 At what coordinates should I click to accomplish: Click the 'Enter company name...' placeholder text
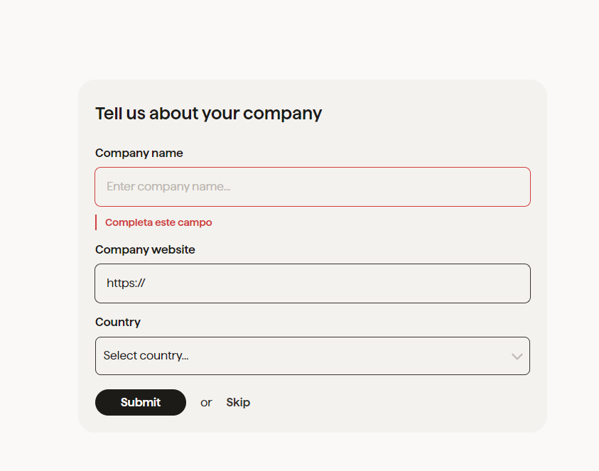[x=168, y=186]
